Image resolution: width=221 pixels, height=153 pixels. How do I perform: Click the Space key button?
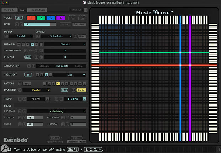pos(65,24)
